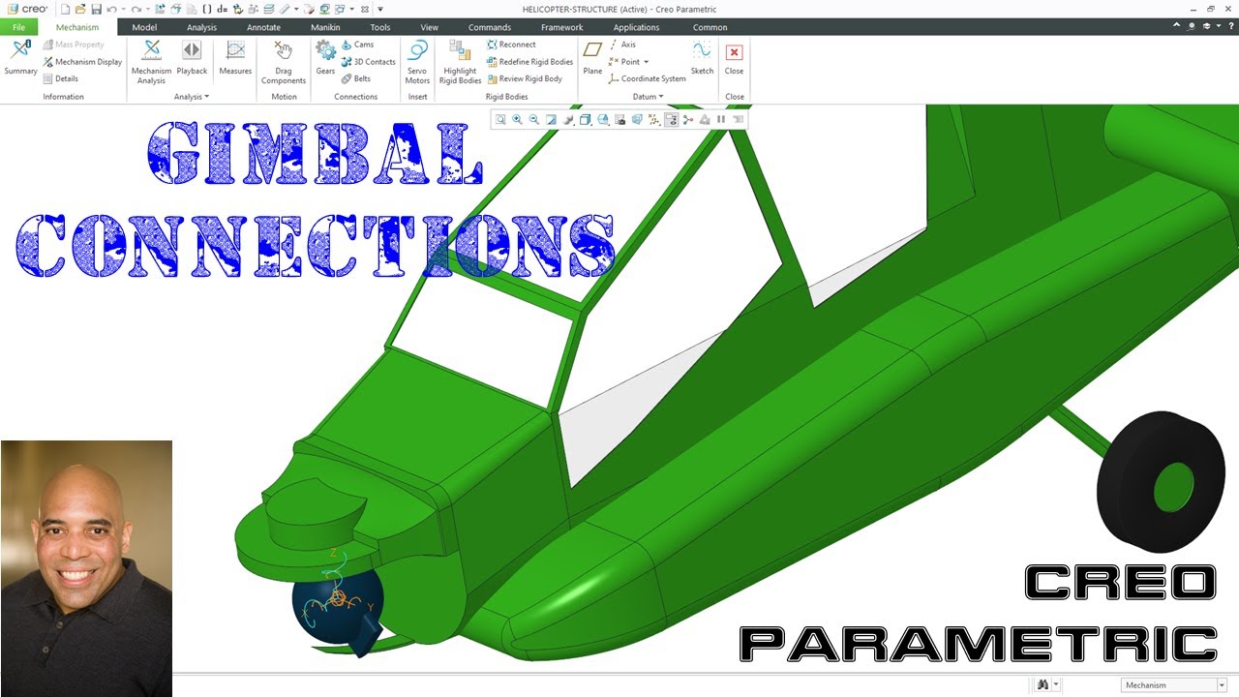Click Mechanism Display icon
This screenshot has width=1239, height=697.
click(x=47, y=62)
